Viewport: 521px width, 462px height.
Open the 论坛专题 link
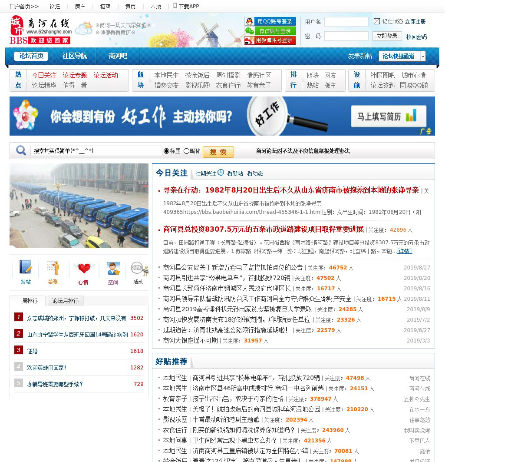(x=75, y=75)
